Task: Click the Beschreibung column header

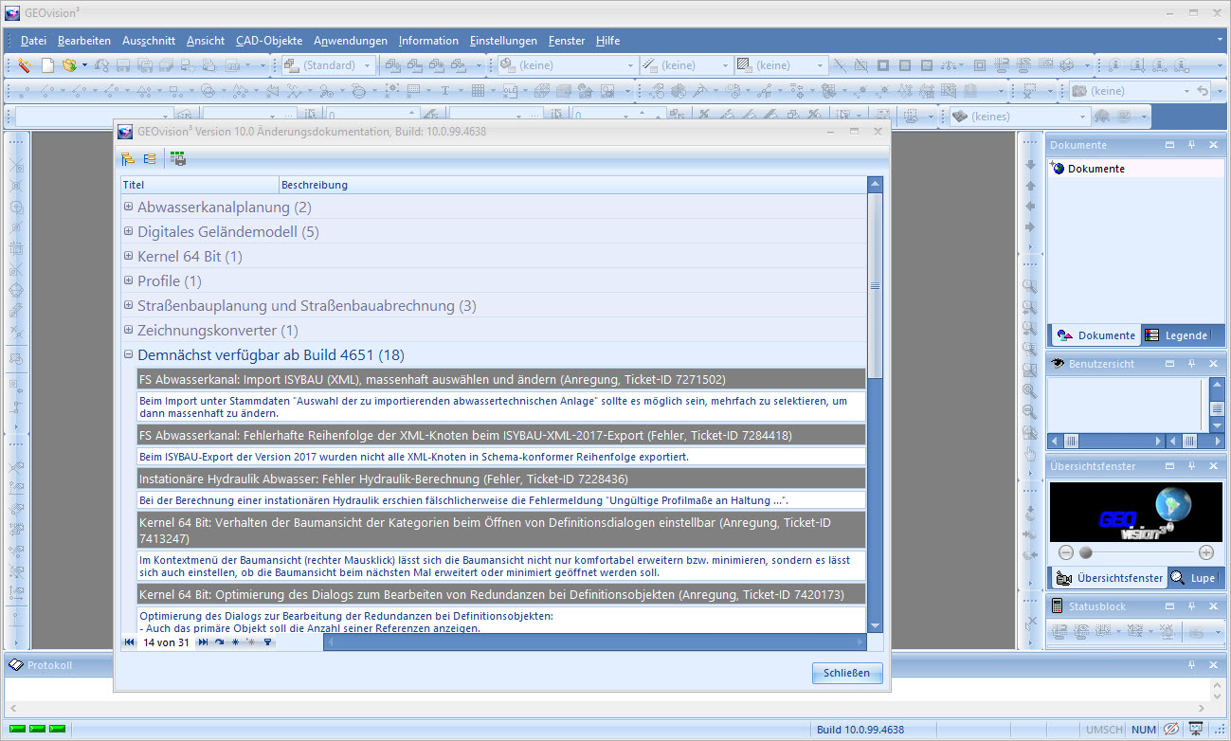Action: (x=315, y=185)
